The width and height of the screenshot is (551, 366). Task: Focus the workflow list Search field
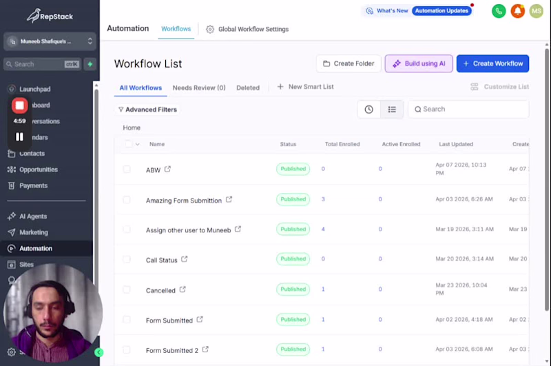click(468, 110)
